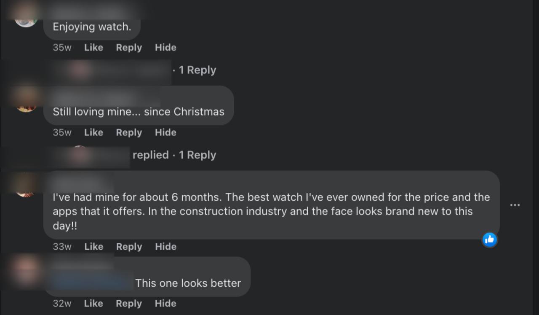Reply to the 33w construction industry comment
539x315 pixels.
tap(129, 247)
